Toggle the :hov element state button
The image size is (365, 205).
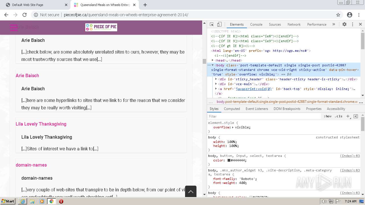tap(328, 116)
